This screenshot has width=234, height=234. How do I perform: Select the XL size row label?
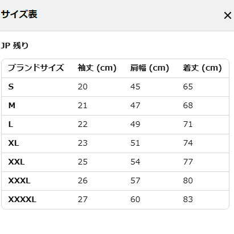pos(14,143)
